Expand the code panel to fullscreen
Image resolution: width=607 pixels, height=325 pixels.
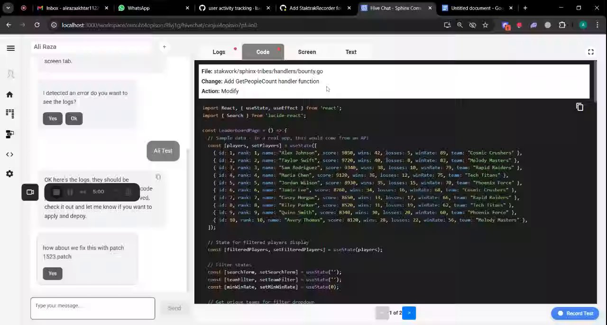[591, 52]
